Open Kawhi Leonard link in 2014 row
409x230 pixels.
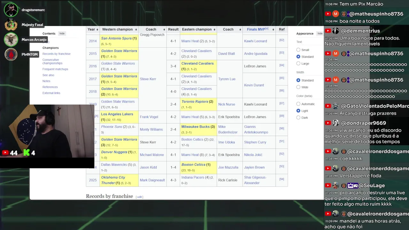[256, 41]
